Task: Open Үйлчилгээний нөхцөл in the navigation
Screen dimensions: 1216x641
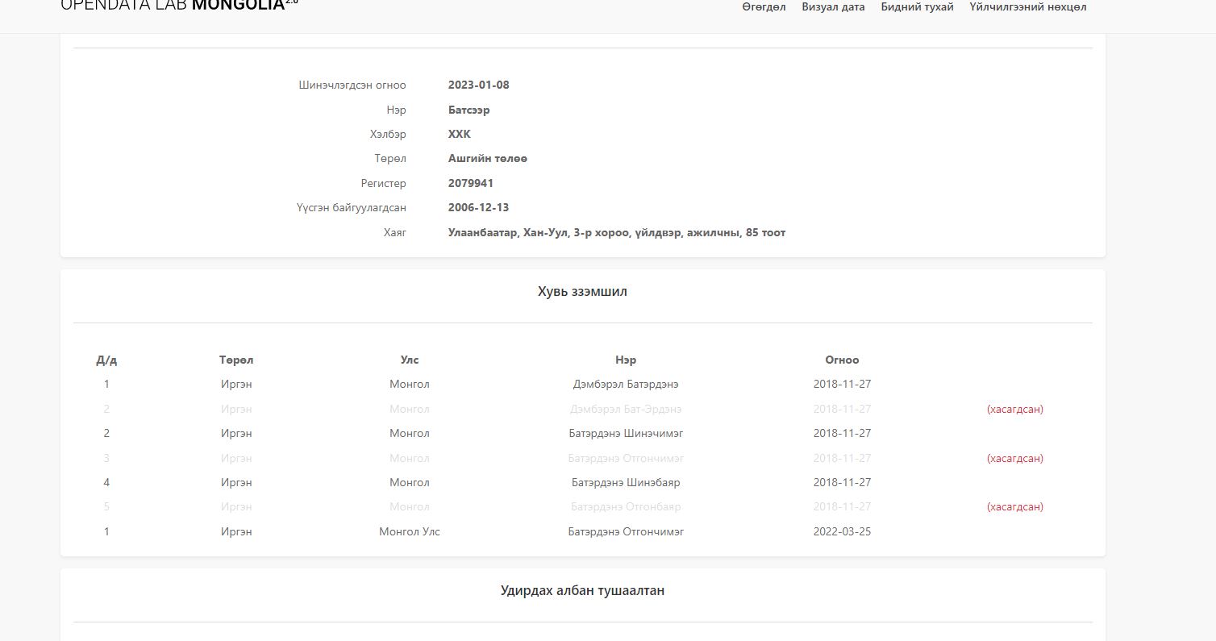Action: click(1027, 7)
